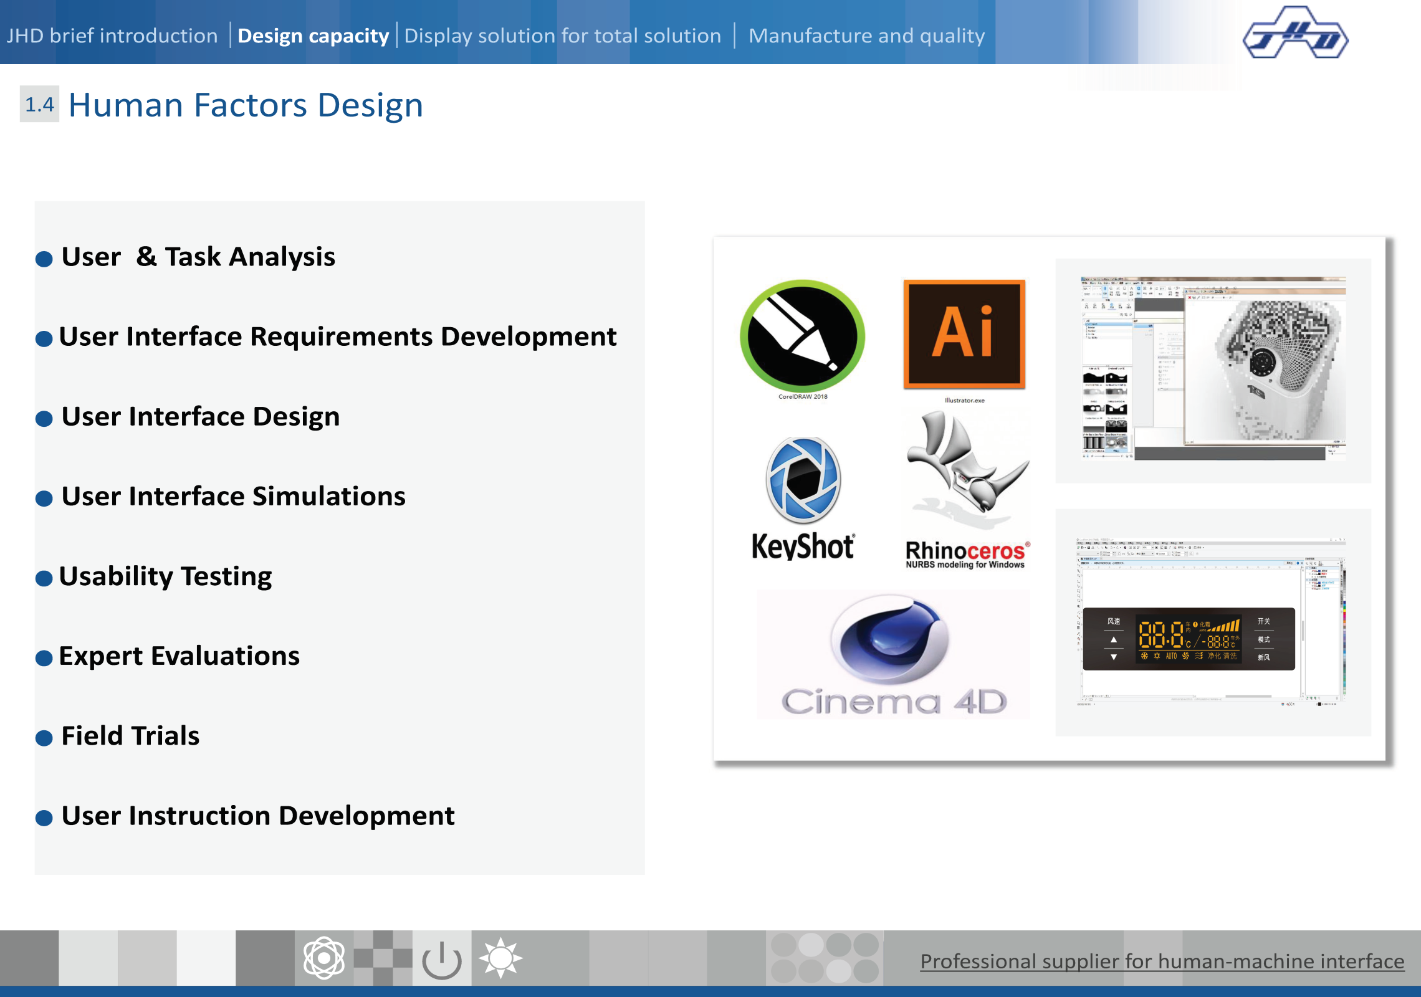Go to Manufacture and quality tab
The width and height of the screenshot is (1421, 997).
click(x=866, y=36)
